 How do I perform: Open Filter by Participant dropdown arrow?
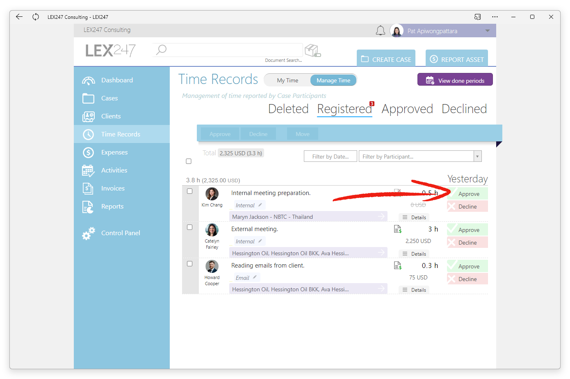coord(477,157)
